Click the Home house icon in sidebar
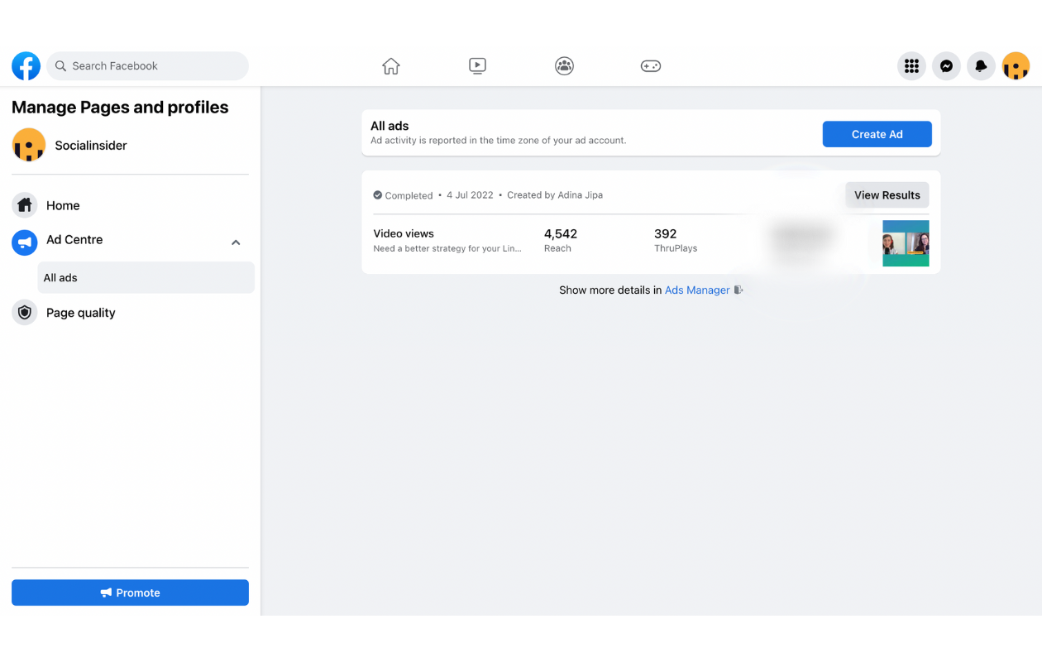 pyautogui.click(x=25, y=205)
